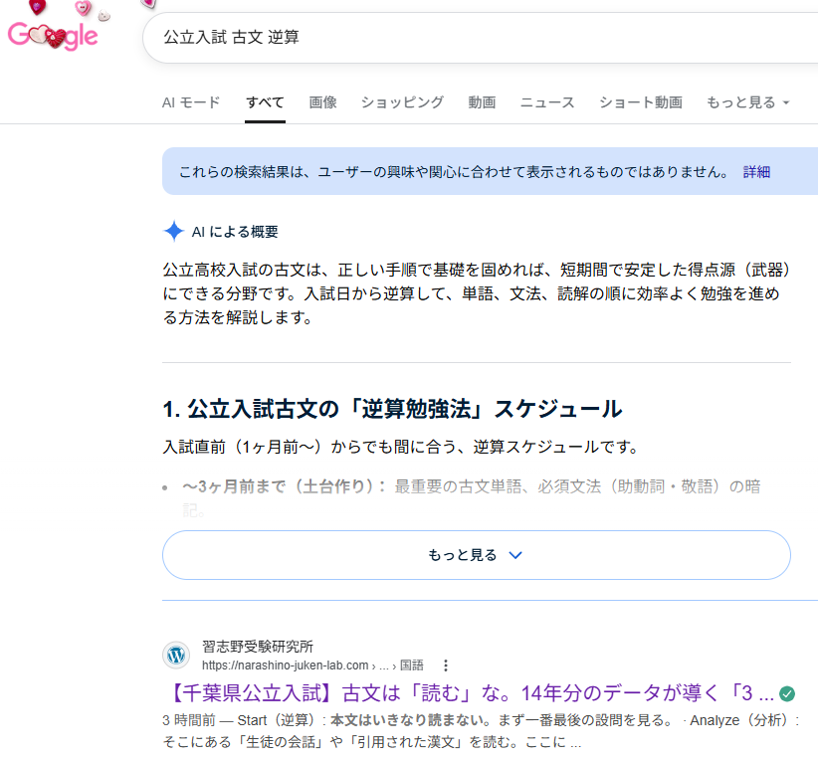
Task: Click the 詳細 link in the blue notice
Action: (x=756, y=172)
